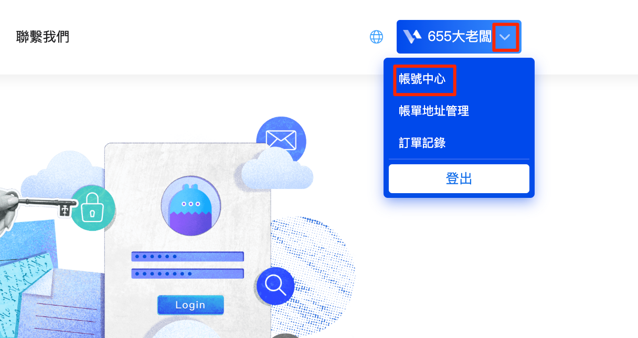Click the 登出 logout button
Screen dimensions: 638x338
pos(459,178)
